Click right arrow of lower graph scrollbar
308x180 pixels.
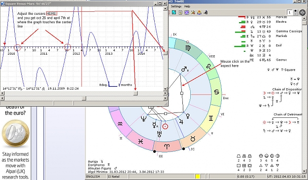(x=165, y=98)
